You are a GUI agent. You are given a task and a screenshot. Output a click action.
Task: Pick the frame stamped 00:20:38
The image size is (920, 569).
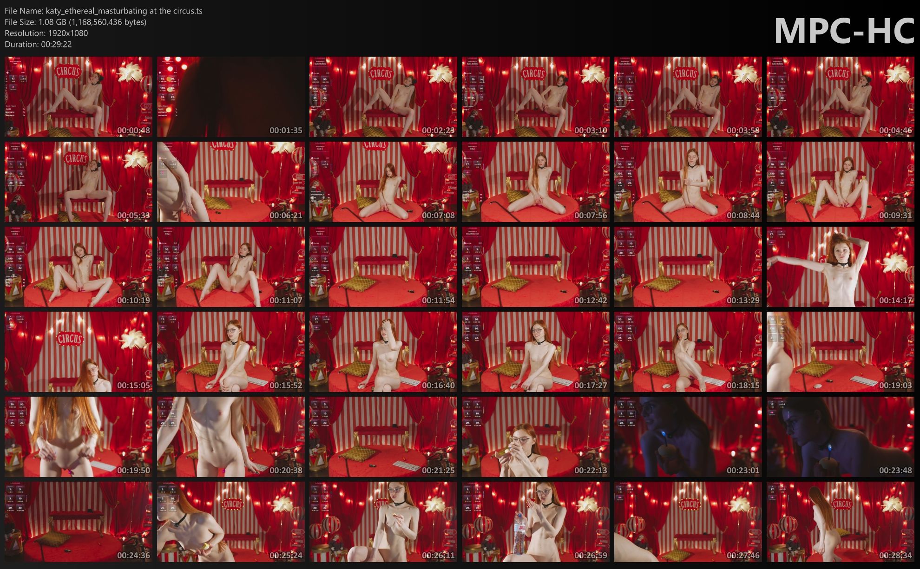[x=231, y=437]
